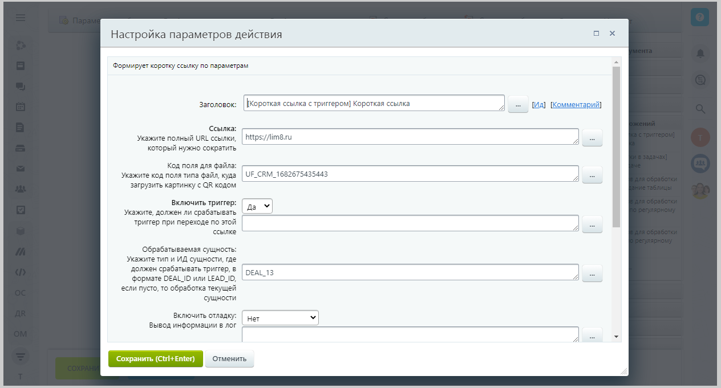Open the 'Включить триггер' dropdown showing Да
This screenshot has width=721, height=388.
(x=257, y=206)
